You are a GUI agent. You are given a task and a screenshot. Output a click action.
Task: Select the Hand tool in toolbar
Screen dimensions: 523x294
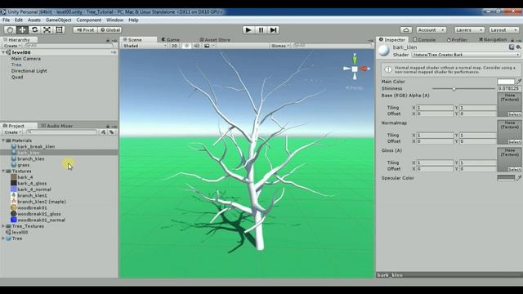pos(10,30)
